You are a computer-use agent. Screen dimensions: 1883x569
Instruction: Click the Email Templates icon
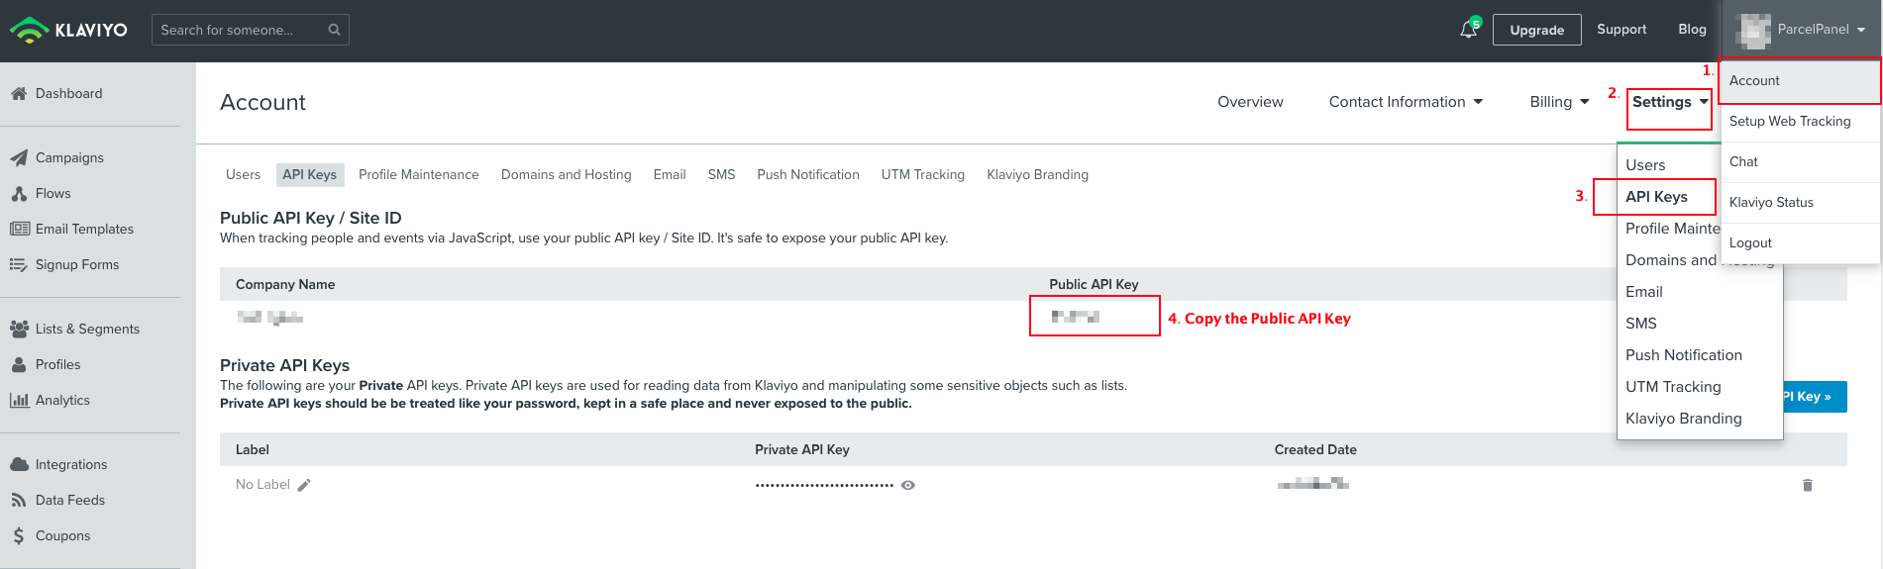pos(20,229)
